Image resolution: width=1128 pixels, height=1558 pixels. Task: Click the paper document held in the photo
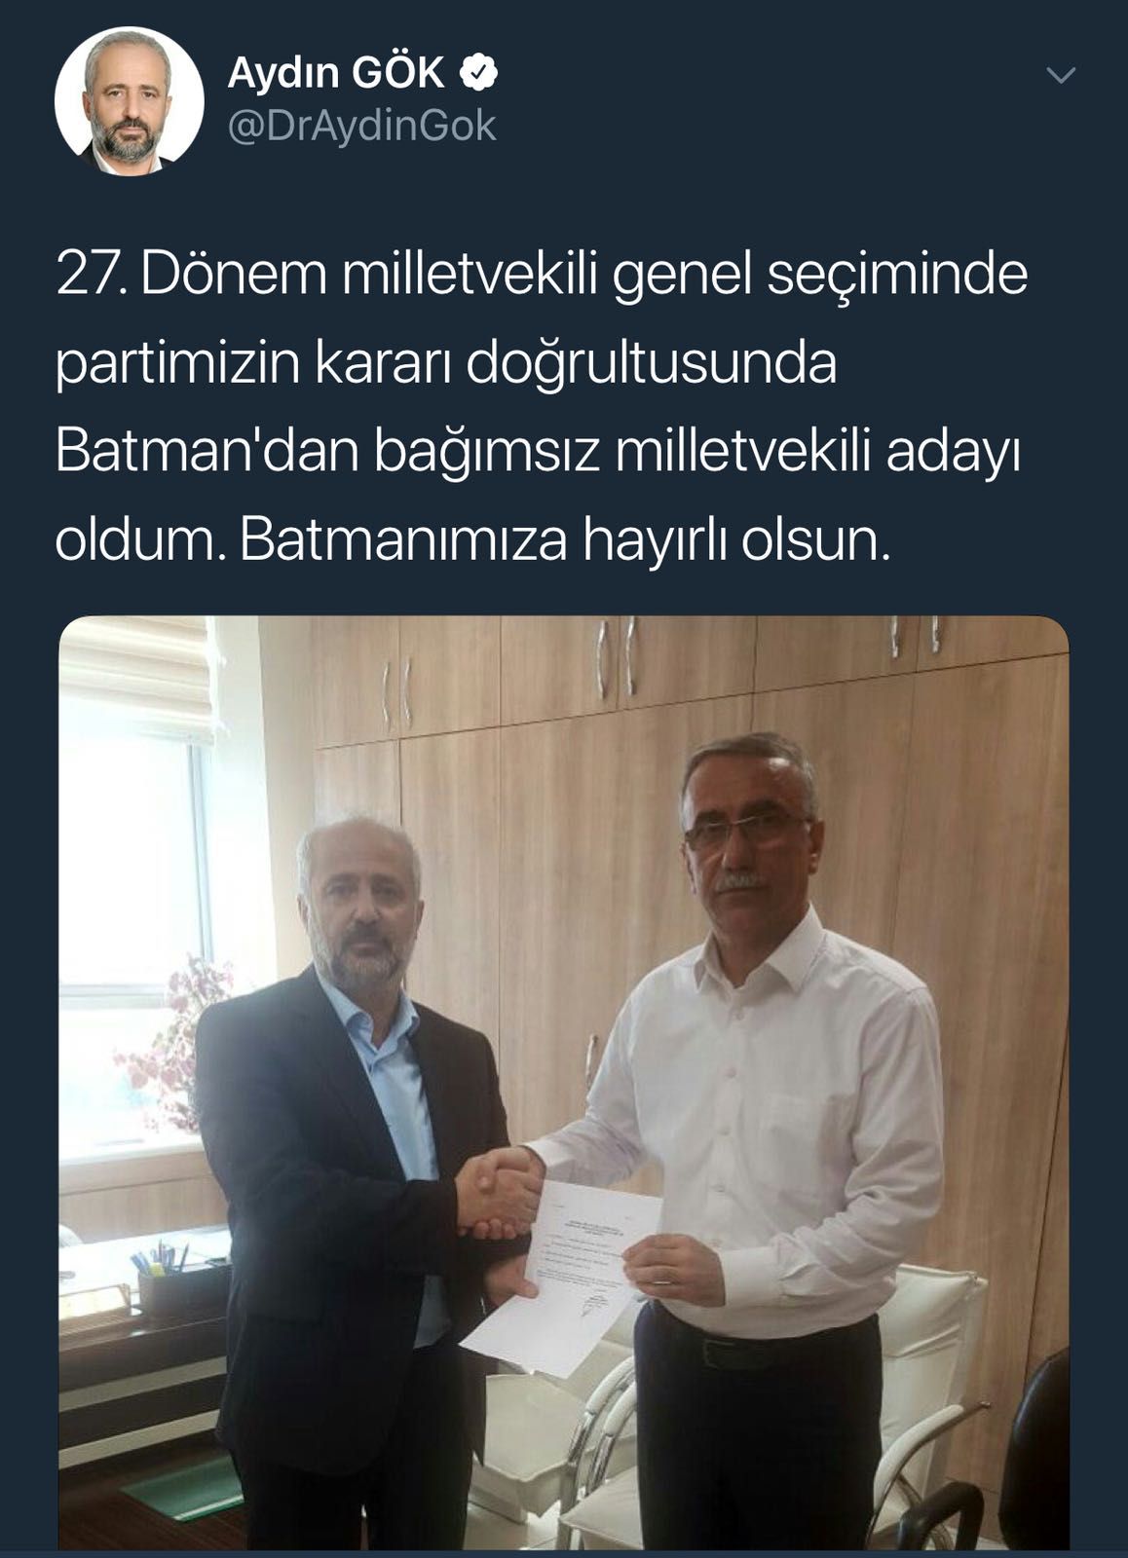coord(562,1278)
